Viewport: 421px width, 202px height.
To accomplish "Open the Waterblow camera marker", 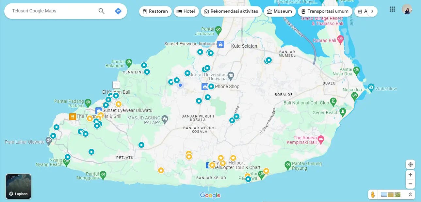I will click(371, 87).
